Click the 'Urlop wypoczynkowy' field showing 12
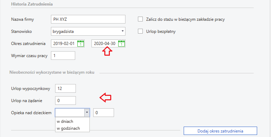This screenshot has width=271, height=137. point(65,88)
